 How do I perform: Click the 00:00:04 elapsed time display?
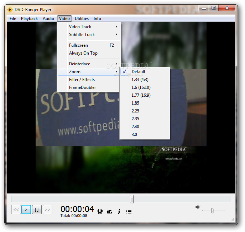77,209
